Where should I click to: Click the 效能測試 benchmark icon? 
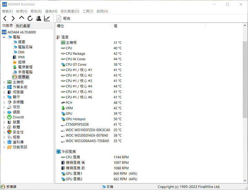click(x=9, y=147)
